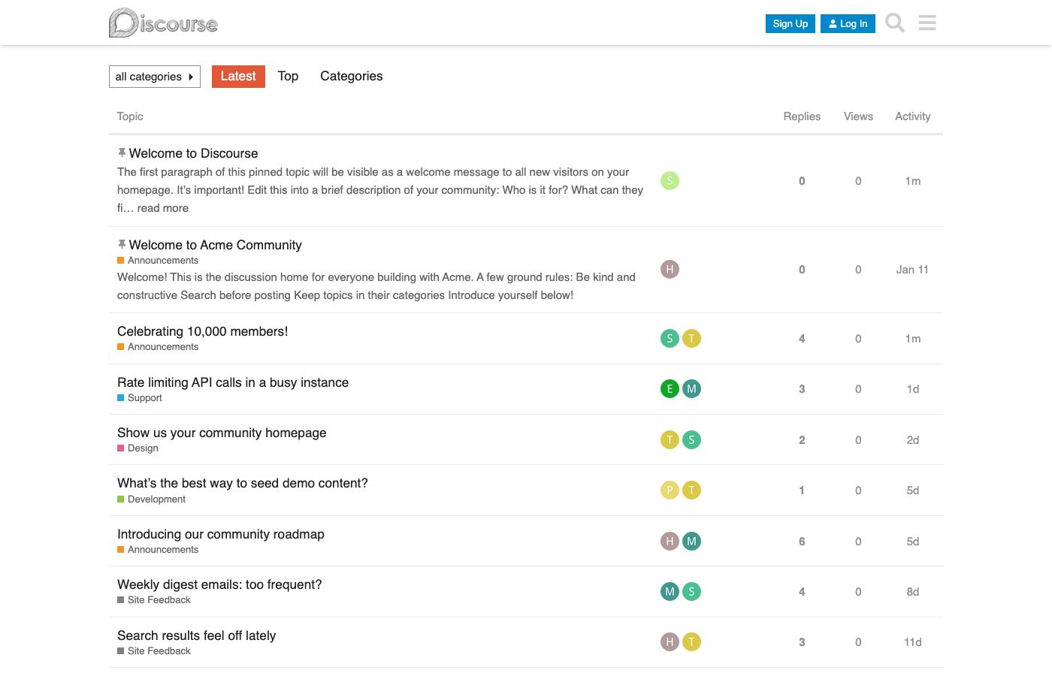Click read more in Welcome to Discourse excerpt
The height and width of the screenshot is (676, 1052).
(163, 208)
